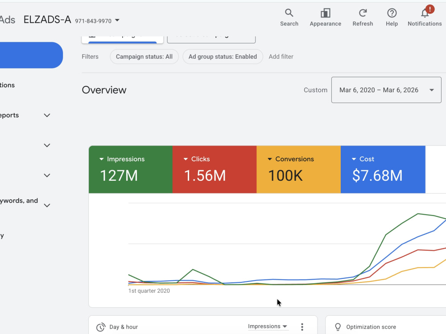Open the Notifications bell icon
The image size is (446, 334).
coord(425,13)
